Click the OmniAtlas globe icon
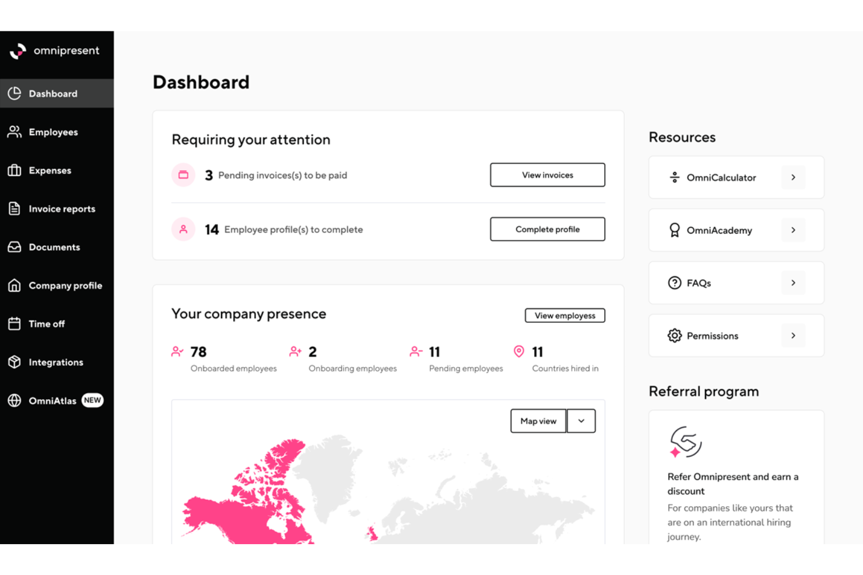Image resolution: width=863 pixels, height=575 pixels. pyautogui.click(x=14, y=400)
